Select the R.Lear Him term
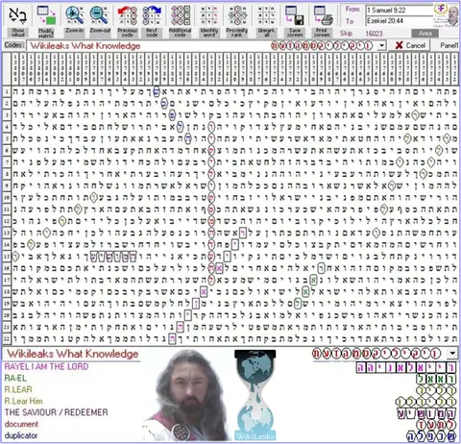 [x=23, y=401]
